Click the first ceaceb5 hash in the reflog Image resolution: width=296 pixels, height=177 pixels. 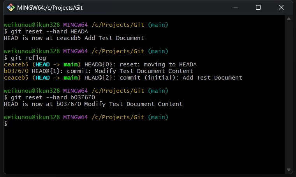(16, 64)
